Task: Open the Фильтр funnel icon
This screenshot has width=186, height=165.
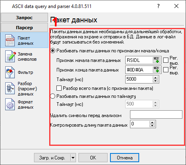Action: (10, 72)
